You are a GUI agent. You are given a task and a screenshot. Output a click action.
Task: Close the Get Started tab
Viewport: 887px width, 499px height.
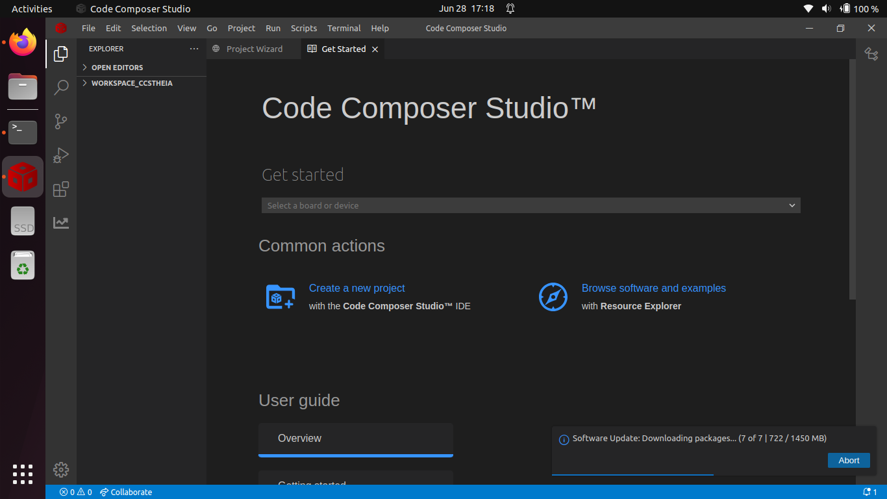click(x=375, y=49)
